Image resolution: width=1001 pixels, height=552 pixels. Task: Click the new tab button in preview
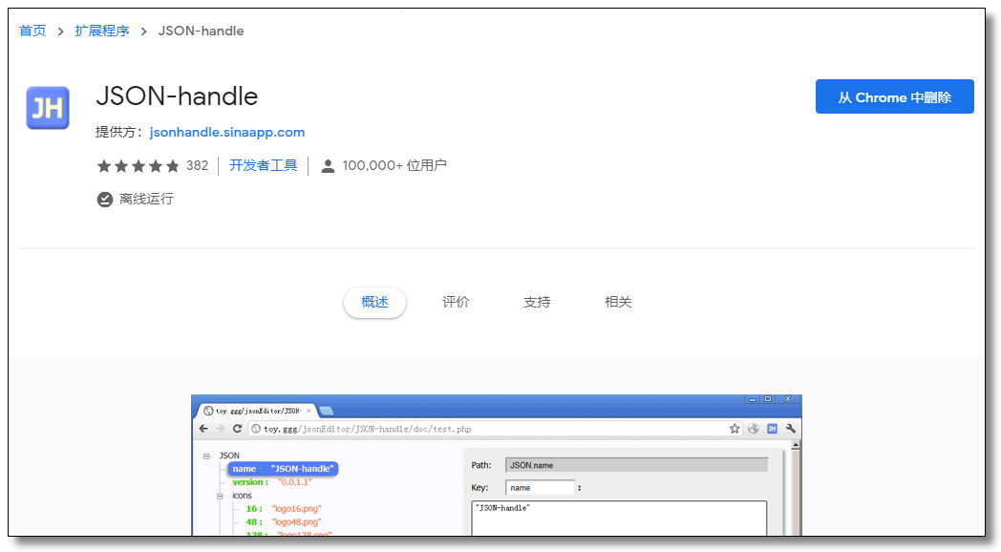click(327, 411)
